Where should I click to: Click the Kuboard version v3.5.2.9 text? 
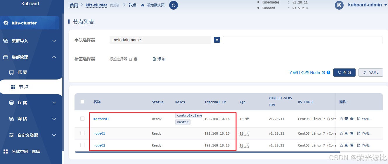coord(300,8)
